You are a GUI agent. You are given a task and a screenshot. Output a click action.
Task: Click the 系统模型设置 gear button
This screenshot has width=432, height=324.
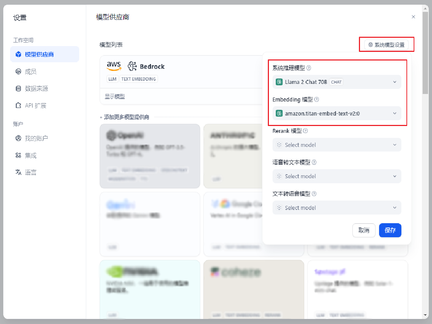point(386,45)
